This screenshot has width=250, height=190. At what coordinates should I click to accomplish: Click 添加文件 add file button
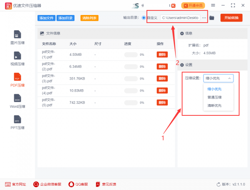(47, 18)
